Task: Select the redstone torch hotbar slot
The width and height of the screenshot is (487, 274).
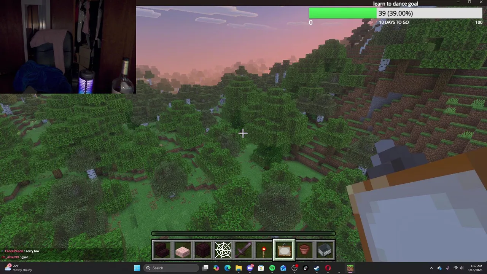Action: pyautogui.click(x=263, y=250)
